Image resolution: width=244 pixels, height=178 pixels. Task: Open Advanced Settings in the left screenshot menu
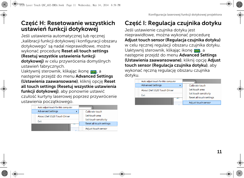pos(55,111)
